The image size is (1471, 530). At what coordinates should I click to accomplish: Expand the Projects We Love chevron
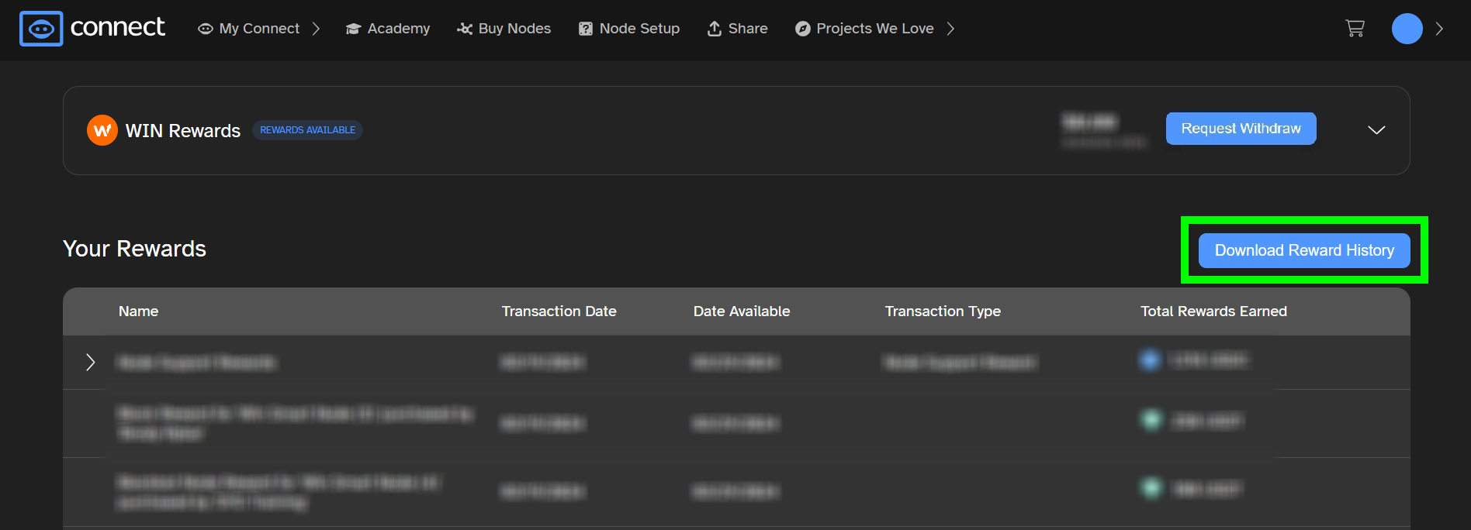(x=950, y=29)
